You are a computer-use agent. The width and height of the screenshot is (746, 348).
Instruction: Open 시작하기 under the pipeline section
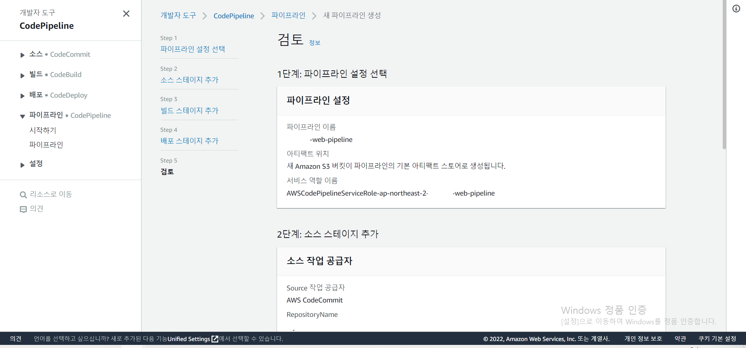tap(43, 130)
